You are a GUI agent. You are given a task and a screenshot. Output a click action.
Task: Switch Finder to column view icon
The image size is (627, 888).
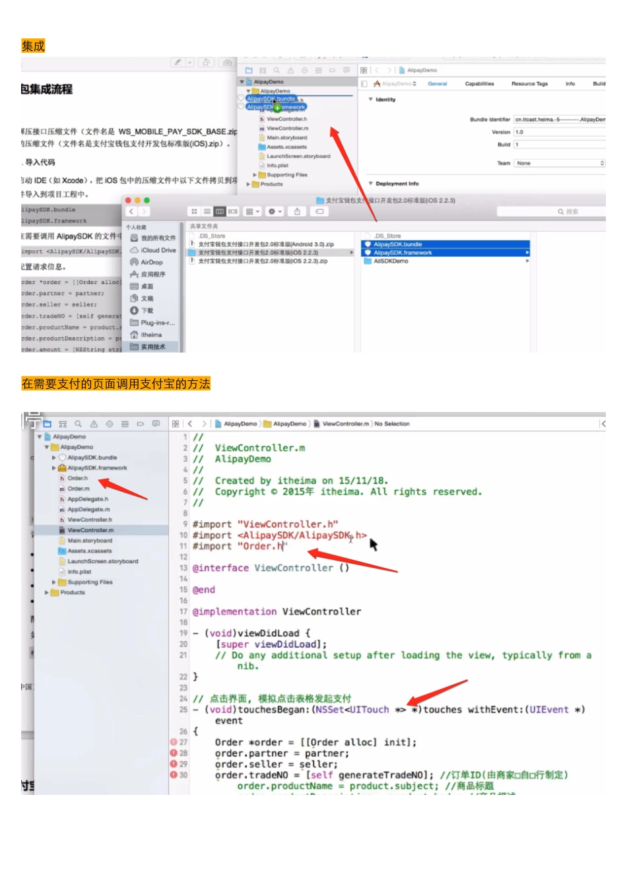pyautogui.click(x=220, y=211)
